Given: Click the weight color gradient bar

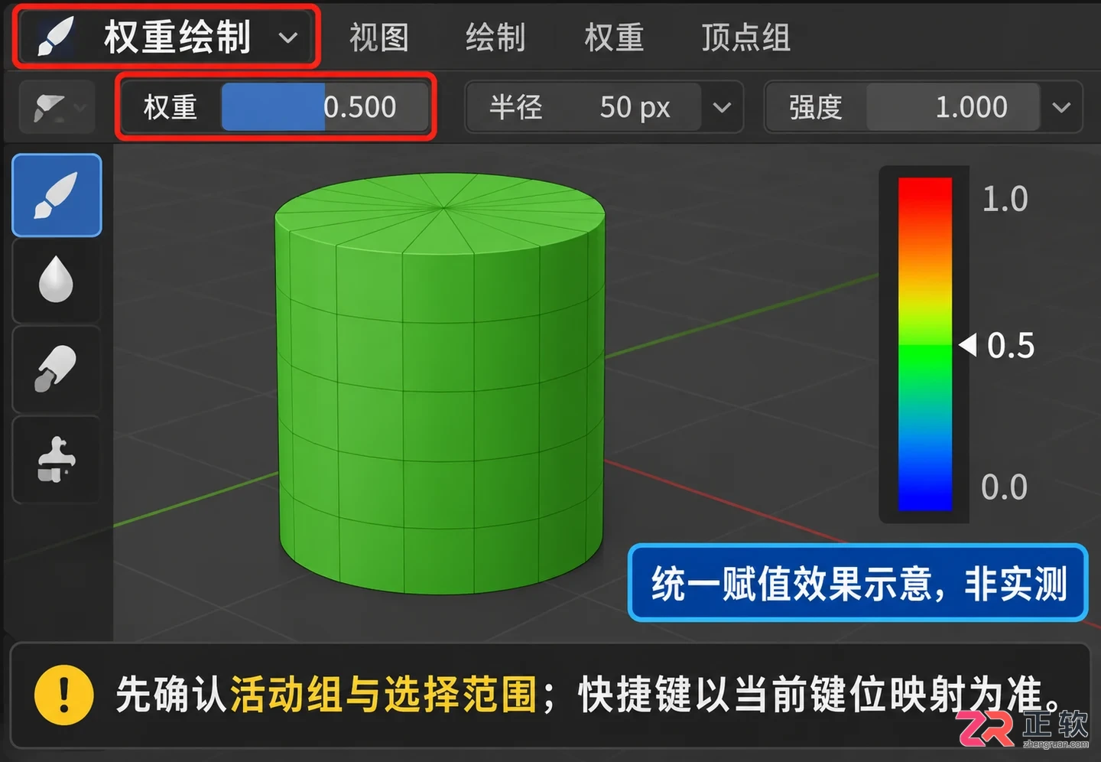Looking at the screenshot, I should [924, 344].
